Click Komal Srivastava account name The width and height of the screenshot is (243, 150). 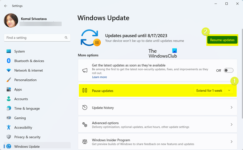pyautogui.click(x=34, y=19)
